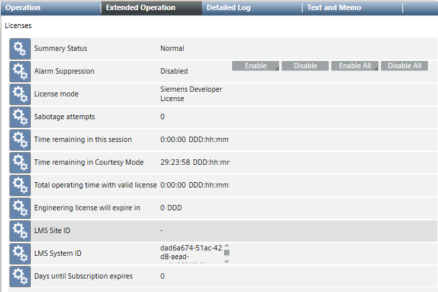The width and height of the screenshot is (438, 292).
Task: Click gear icon for Days until Subscription expires
Action: [20, 277]
